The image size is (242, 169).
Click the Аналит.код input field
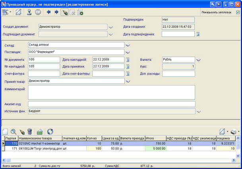coord(112,104)
